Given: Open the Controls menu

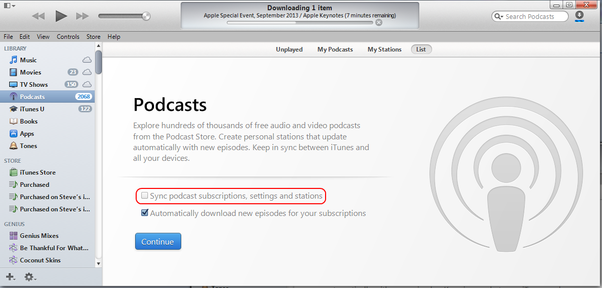Looking at the screenshot, I should coord(68,37).
